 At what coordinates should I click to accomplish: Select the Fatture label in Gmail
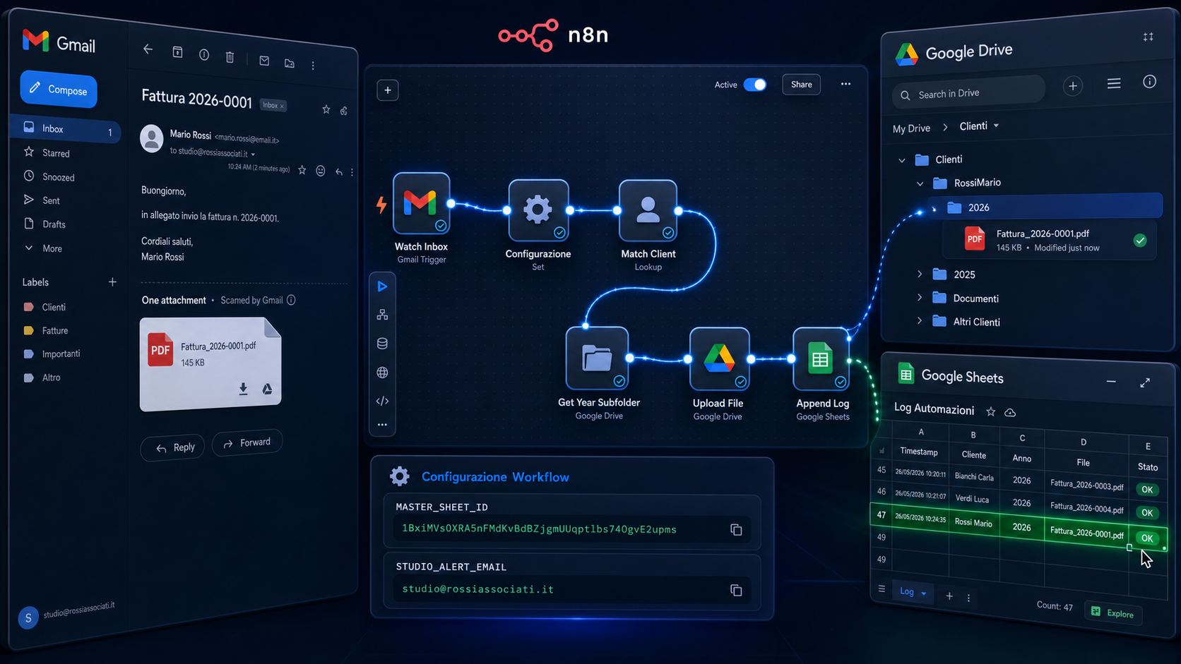click(x=55, y=330)
